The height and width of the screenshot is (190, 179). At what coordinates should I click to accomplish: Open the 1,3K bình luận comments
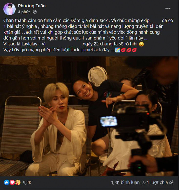[125, 182]
